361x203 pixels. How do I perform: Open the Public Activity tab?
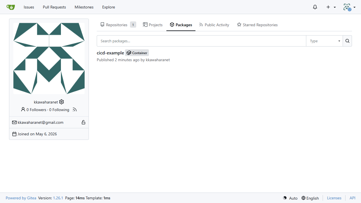[x=214, y=25]
